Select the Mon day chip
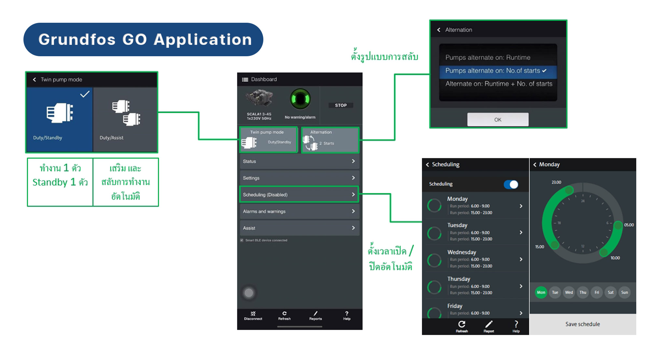The image size is (651, 351). tap(541, 292)
